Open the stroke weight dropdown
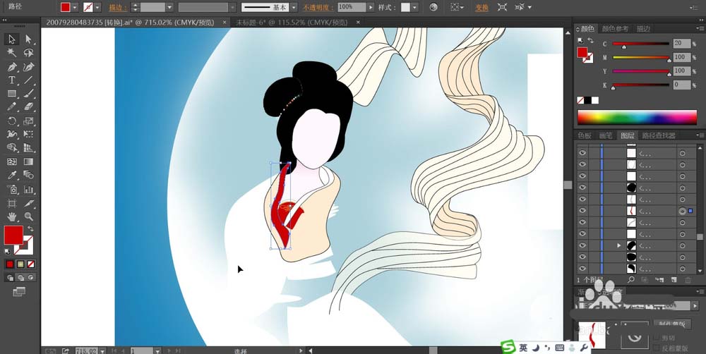Viewport: 706px width, 354px height. tap(169, 7)
